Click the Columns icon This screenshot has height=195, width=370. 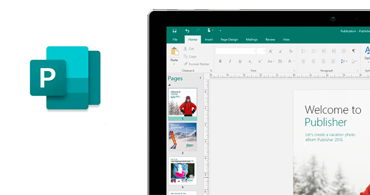click(344, 51)
